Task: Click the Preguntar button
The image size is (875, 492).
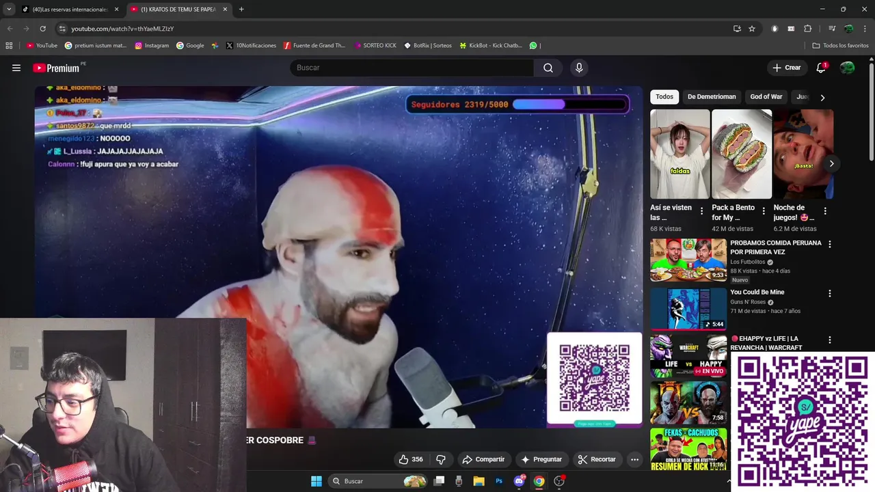Action: point(541,459)
